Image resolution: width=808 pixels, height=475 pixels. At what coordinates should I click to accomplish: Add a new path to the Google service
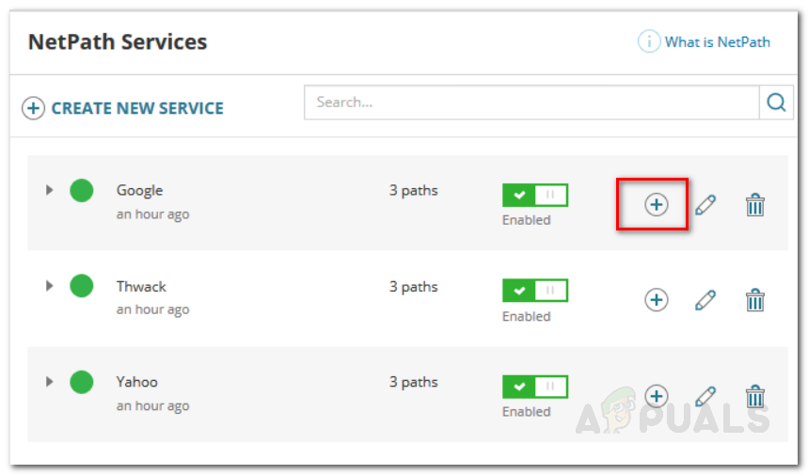coord(656,204)
